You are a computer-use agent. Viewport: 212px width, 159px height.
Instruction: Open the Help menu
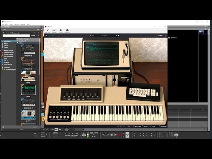pos(28,24)
